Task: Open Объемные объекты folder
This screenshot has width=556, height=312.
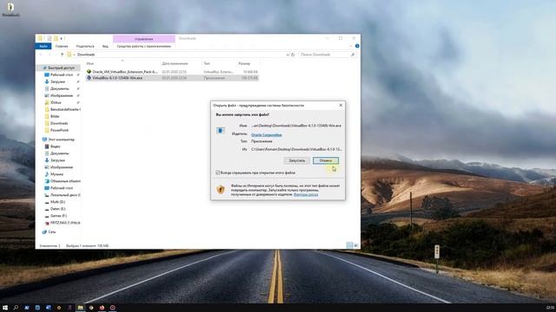Action: point(65,181)
